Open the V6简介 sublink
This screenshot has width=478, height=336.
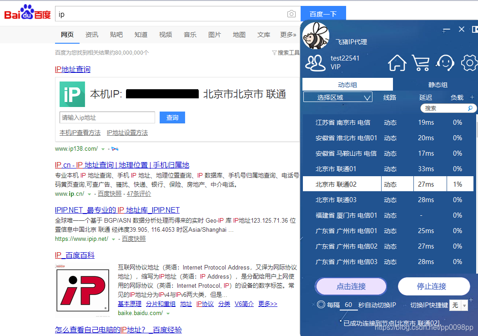pyautogui.click(x=244, y=304)
